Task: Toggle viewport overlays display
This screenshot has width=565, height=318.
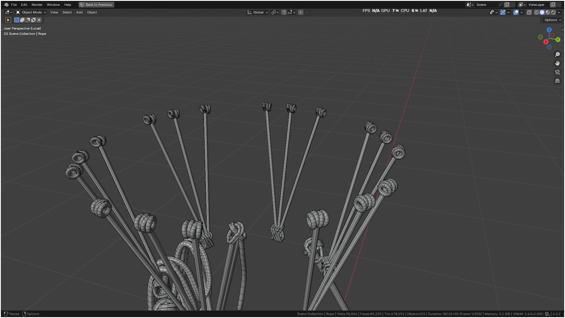Action: [x=516, y=12]
